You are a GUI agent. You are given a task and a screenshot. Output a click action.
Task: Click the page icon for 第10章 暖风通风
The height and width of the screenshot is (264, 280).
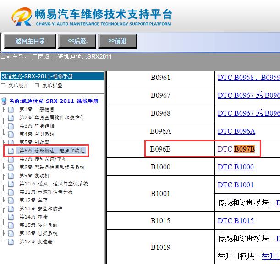coord(11,184)
